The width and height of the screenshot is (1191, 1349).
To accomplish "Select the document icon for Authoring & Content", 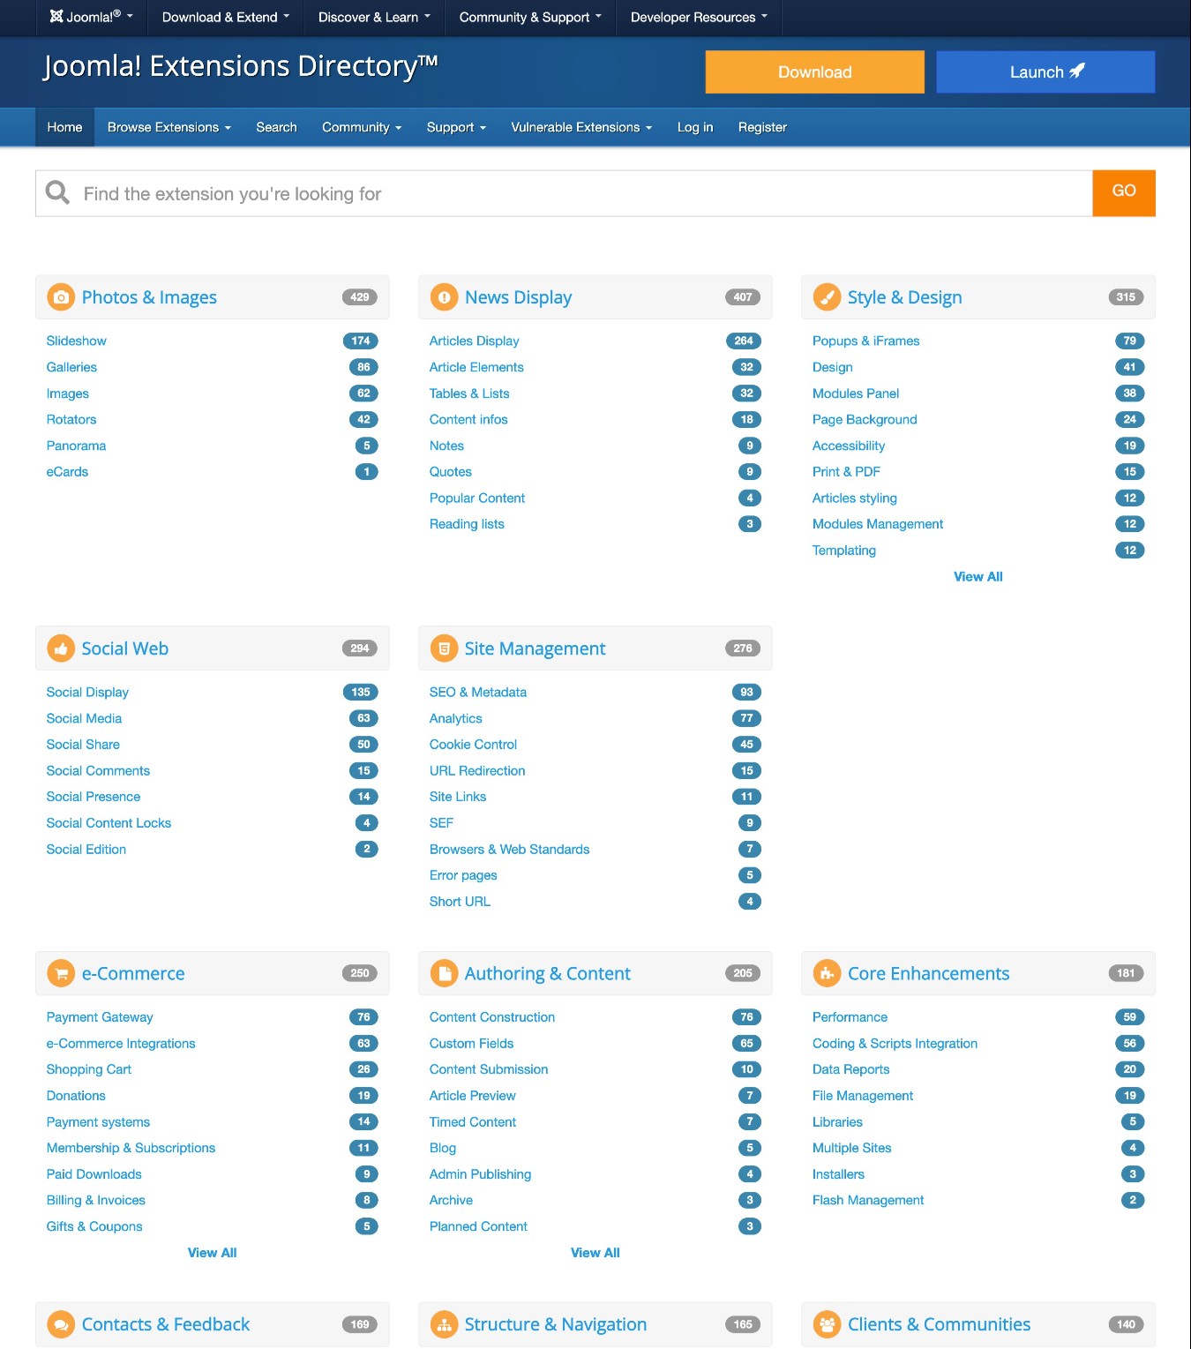I will (x=443, y=973).
